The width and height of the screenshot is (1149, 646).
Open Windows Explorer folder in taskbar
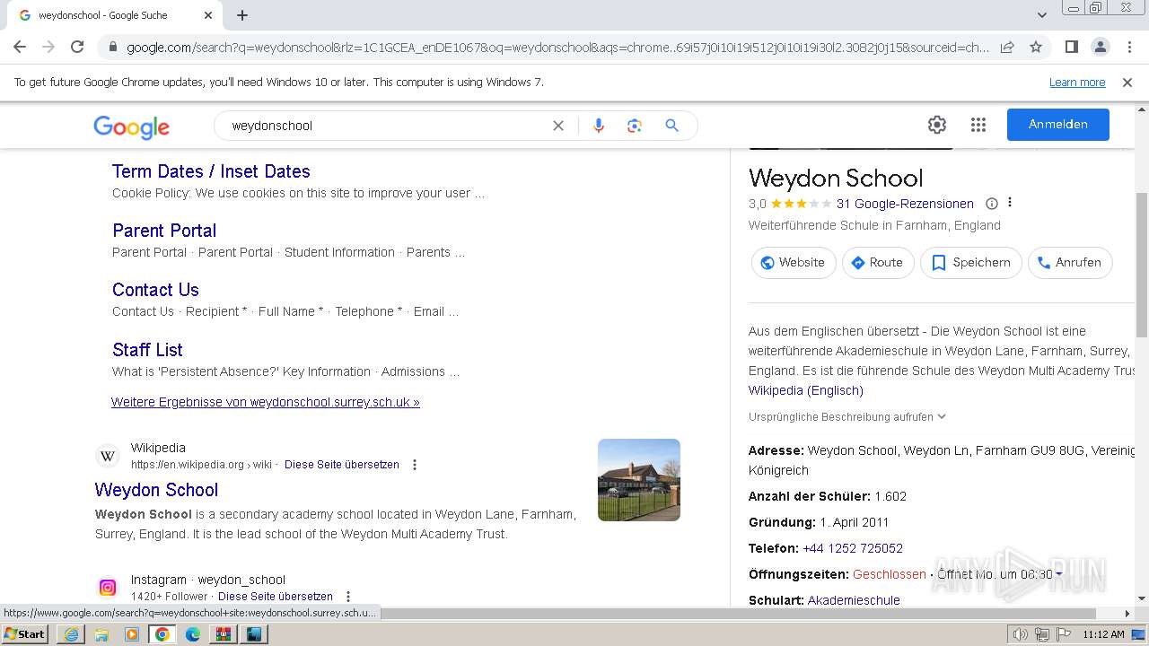pos(101,634)
